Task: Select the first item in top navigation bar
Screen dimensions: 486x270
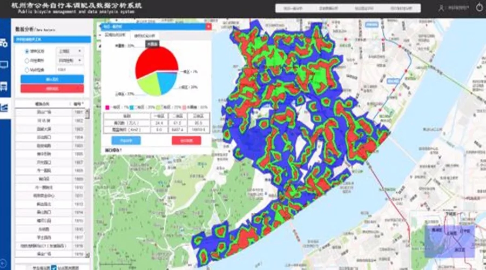Action: coord(293,8)
